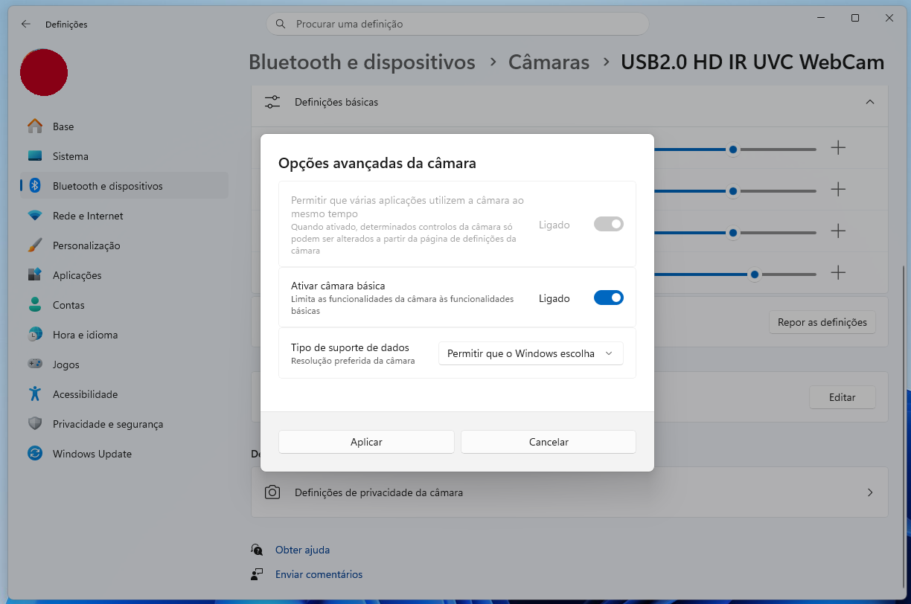Select Sistema in the sidebar
Viewport: 911px width, 604px height.
pos(124,156)
